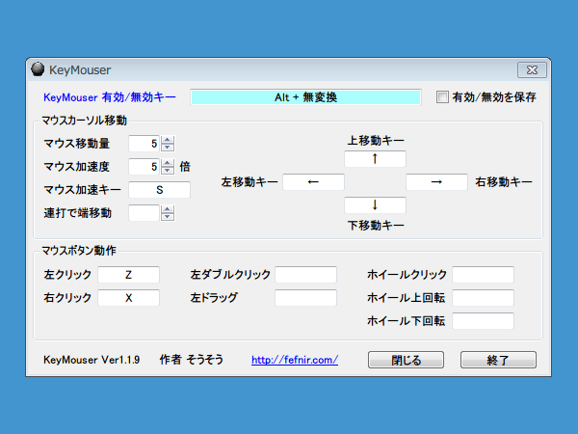Click the ホイールクリック key field
Screen dimensions: 578x434
point(483,275)
